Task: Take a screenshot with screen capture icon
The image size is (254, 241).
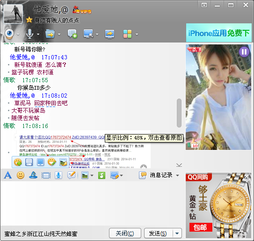Action: tap(114, 175)
